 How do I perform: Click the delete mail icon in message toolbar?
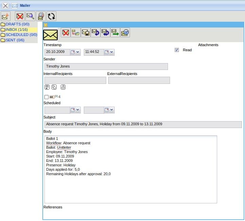[65, 33]
